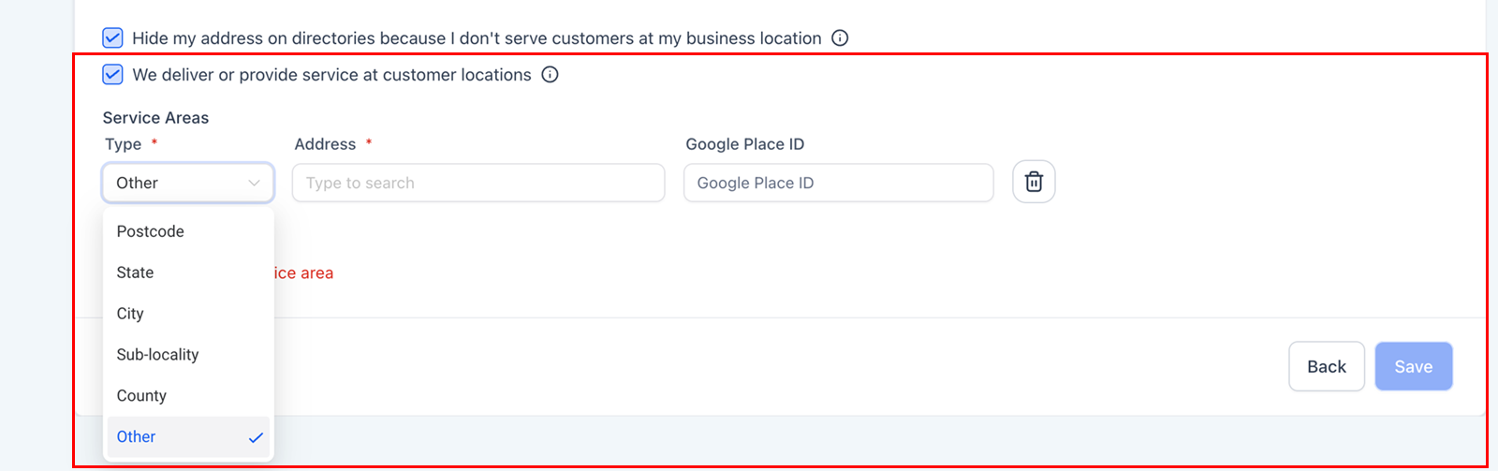
Task: Delete the service area row with trash icon
Action: pos(1034,182)
